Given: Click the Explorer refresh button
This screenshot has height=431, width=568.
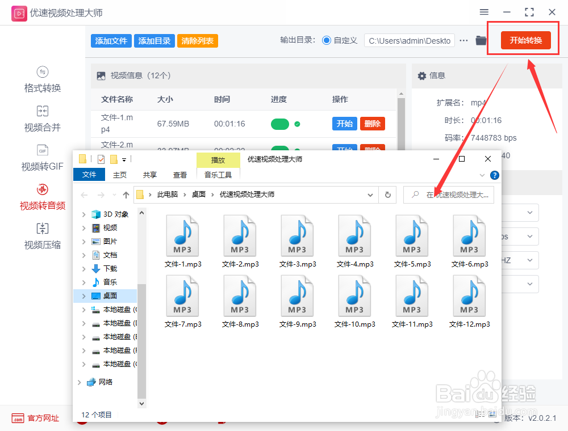Looking at the screenshot, I should click(387, 195).
